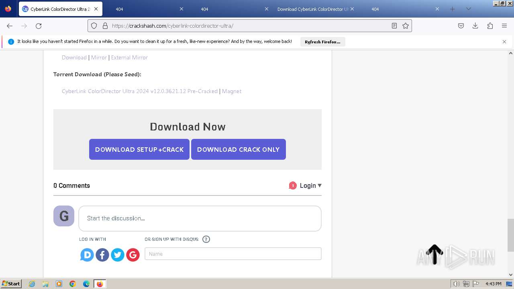
Task: Click the vertical scrollbar thumb
Action: (x=511, y=235)
